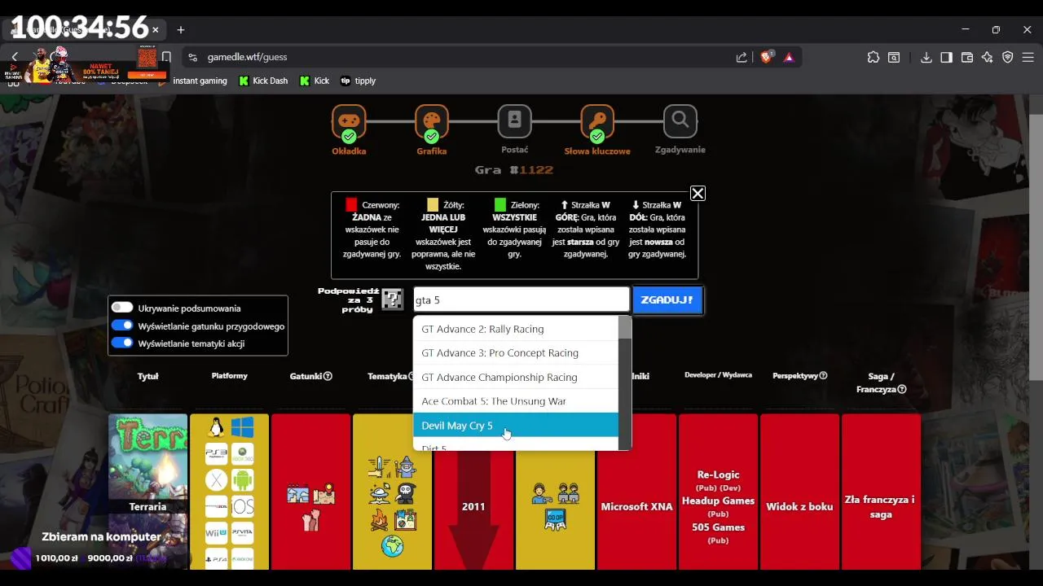Toggle the browser sidebar panel icon
Screen dimensions: 1043x586
(946, 57)
